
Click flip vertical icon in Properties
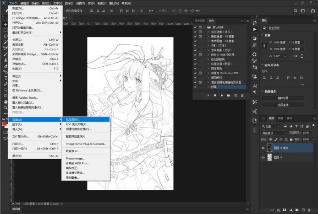(x=302, y=56)
